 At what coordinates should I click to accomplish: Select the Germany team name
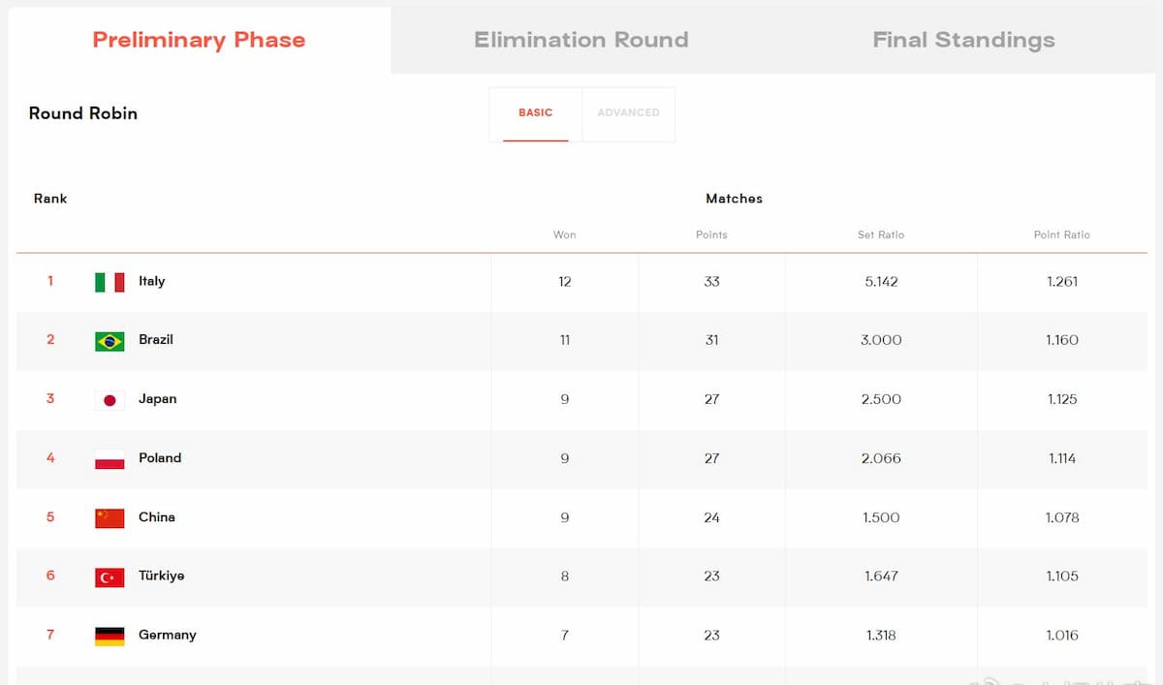(167, 635)
